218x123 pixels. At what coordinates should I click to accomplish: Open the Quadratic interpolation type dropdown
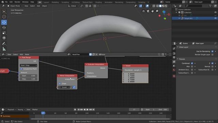pos(64,87)
